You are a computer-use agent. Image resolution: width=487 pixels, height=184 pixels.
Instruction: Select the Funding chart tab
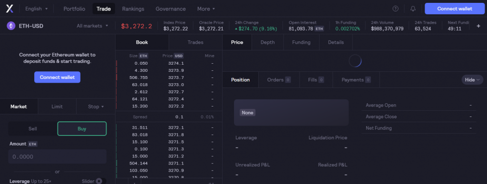pyautogui.click(x=301, y=42)
